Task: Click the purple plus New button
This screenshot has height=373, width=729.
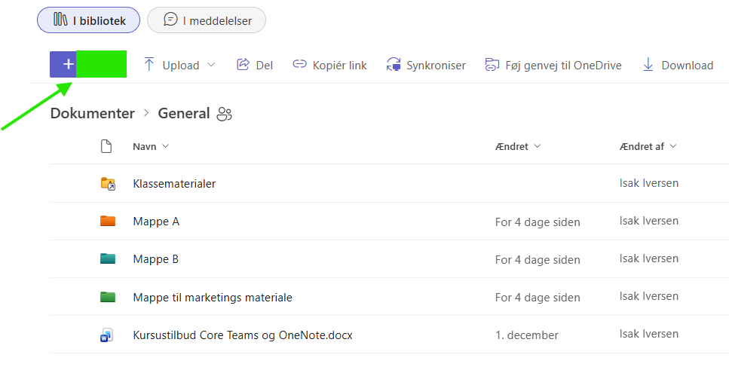Action: [68, 65]
